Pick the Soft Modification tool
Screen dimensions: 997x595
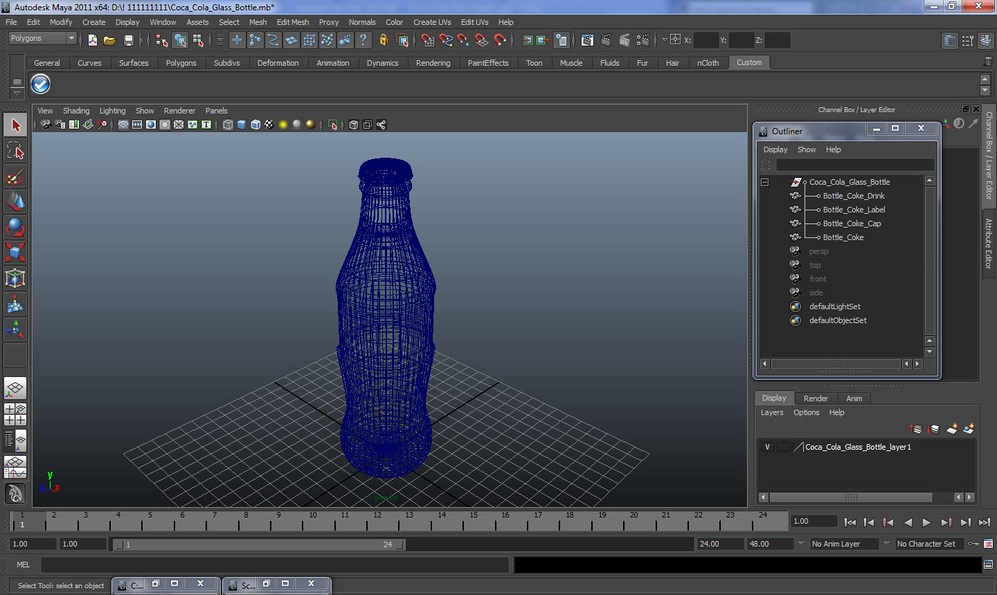tap(15, 304)
